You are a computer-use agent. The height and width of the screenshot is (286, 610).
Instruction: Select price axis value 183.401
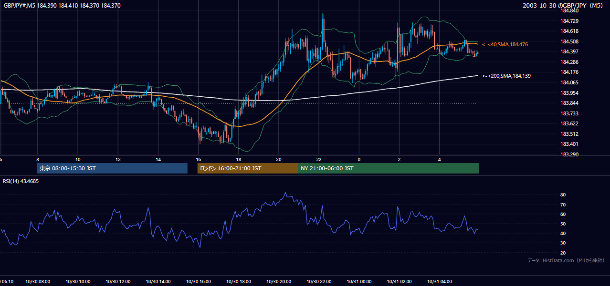pyautogui.click(x=569, y=144)
